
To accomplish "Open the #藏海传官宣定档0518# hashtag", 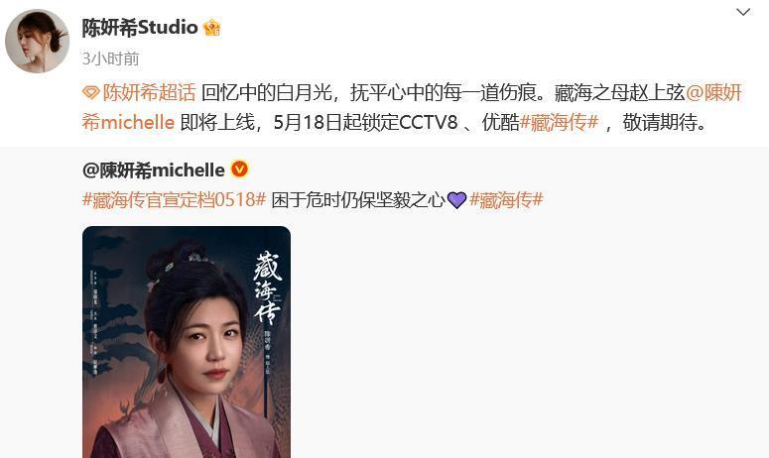I will [x=174, y=200].
